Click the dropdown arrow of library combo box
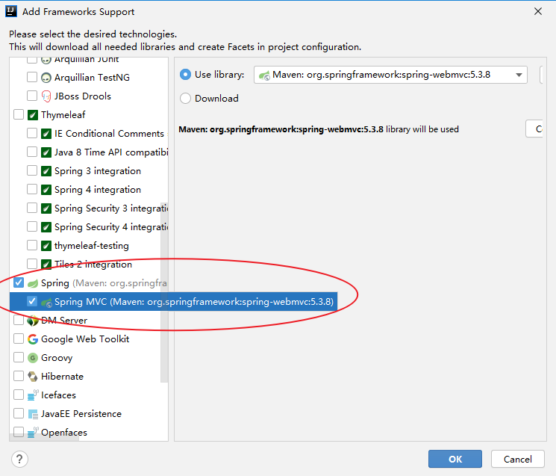The width and height of the screenshot is (556, 476). pyautogui.click(x=519, y=75)
